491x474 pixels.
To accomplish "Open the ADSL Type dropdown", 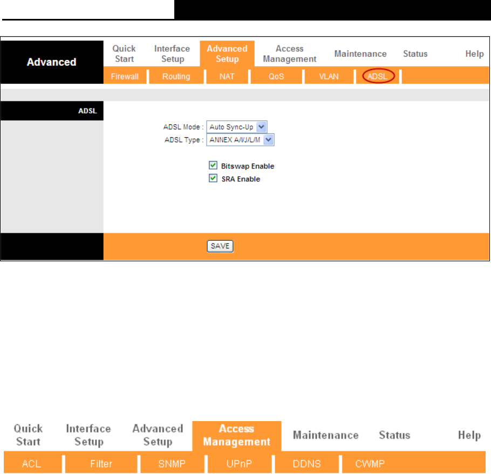I will 240,140.
